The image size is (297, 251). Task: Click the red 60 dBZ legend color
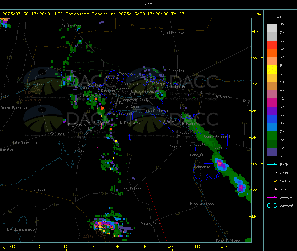pyautogui.click(x=272, y=45)
